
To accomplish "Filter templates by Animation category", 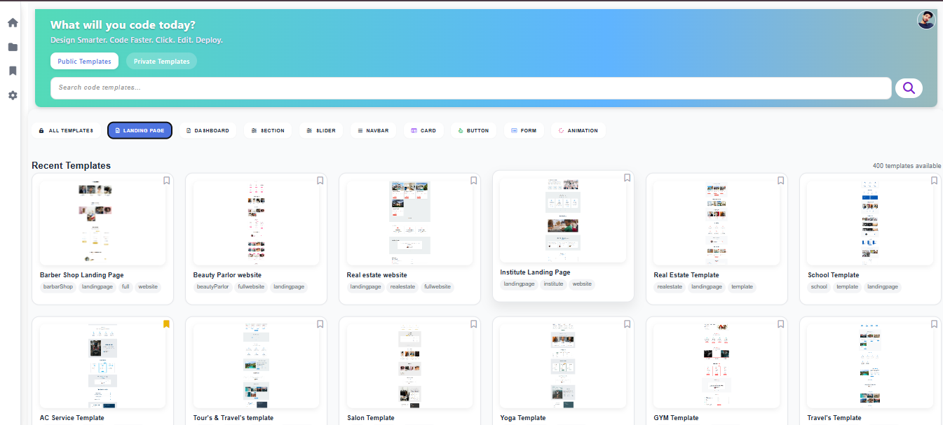I will coord(578,131).
